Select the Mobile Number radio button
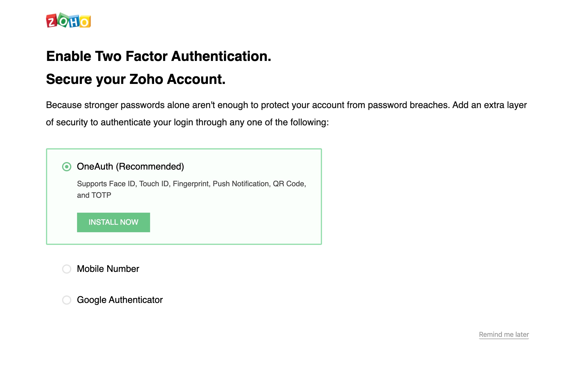The height and width of the screenshot is (365, 579). click(x=67, y=269)
